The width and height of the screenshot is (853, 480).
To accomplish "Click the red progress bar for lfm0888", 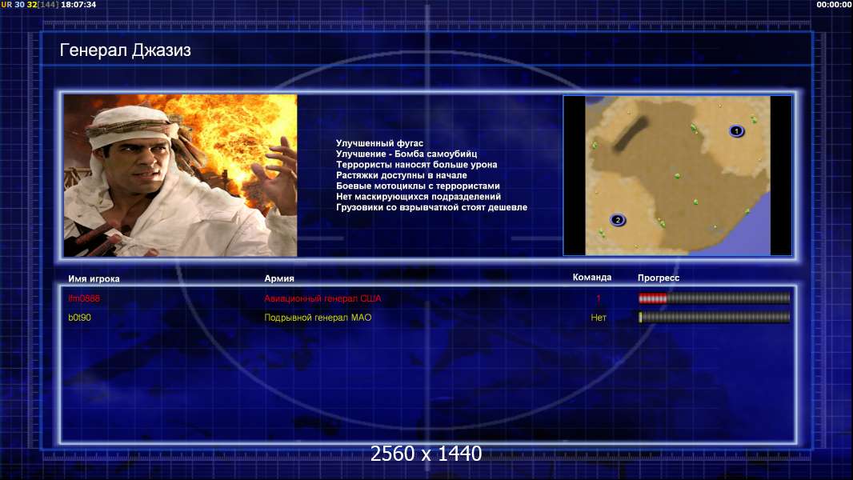I will 714,298.
